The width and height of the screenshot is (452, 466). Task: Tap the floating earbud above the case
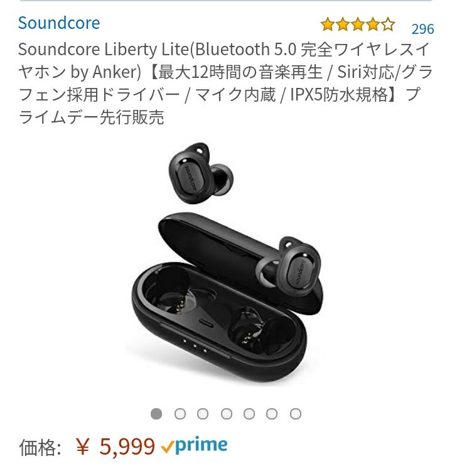pyautogui.click(x=200, y=173)
